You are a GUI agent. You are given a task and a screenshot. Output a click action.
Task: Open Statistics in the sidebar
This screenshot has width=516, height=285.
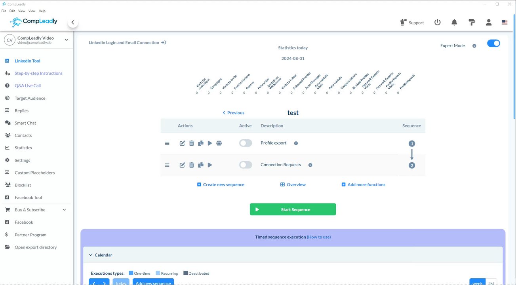click(x=23, y=148)
